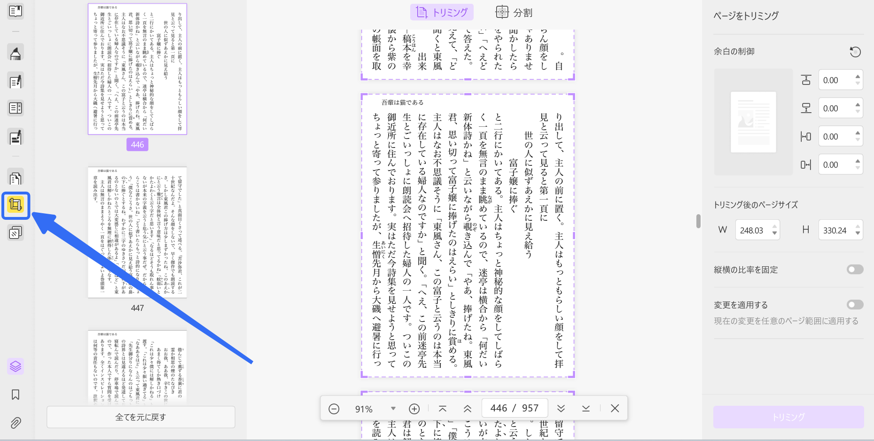Click the 全てを元に戻す button

tap(141, 417)
